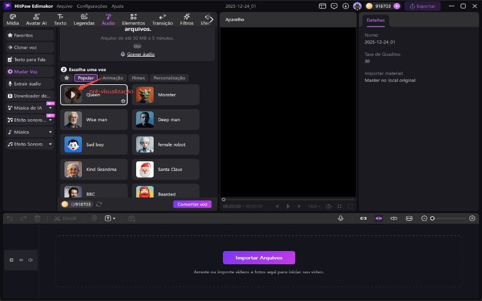The image size is (482, 301).
Task: Select the Filmes voice category
Action: (x=139, y=78)
